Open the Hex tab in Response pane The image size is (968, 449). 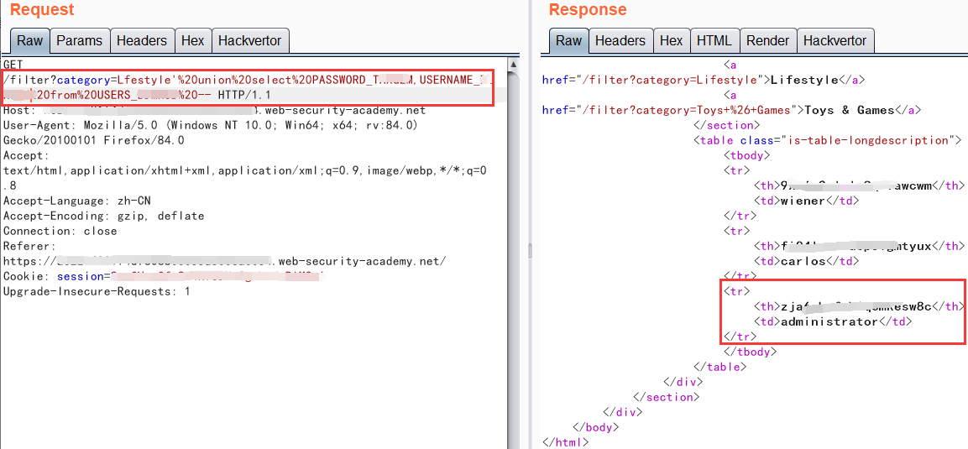pyautogui.click(x=671, y=40)
